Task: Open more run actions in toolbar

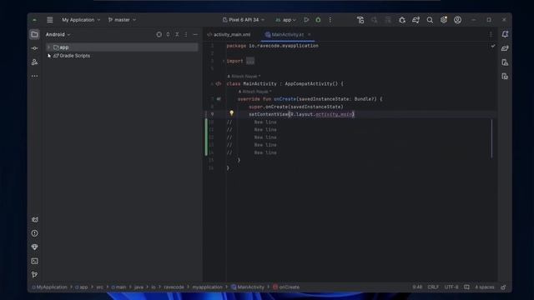Action: point(330,20)
